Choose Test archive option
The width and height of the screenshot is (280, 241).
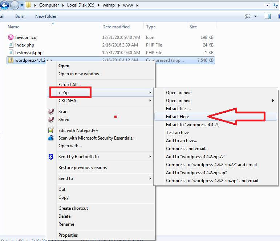coord(216,133)
